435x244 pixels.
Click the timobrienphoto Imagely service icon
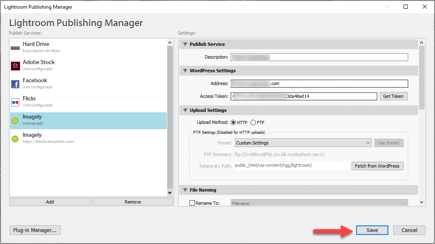point(15,139)
